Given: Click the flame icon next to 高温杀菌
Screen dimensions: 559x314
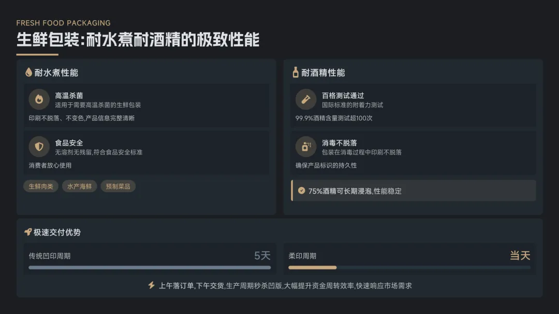Looking at the screenshot, I should pyautogui.click(x=39, y=99).
